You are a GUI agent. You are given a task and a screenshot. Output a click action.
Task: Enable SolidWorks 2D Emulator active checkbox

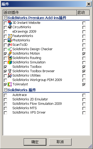pos(5,100)
